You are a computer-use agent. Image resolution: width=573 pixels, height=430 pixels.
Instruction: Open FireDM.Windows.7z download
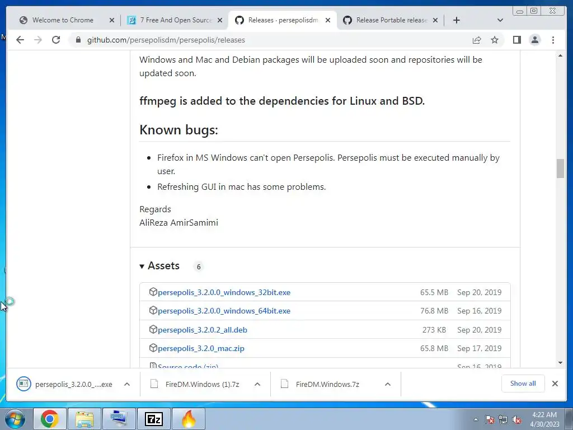[321, 384]
